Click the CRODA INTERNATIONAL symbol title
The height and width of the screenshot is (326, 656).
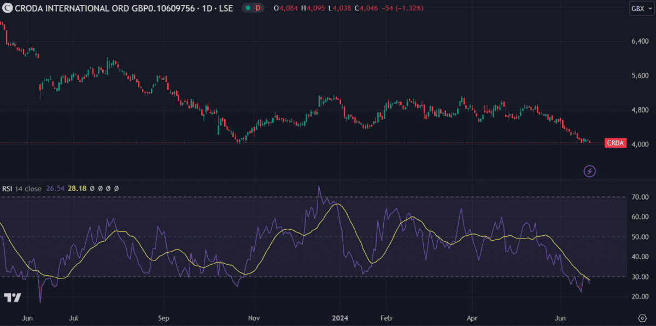coord(104,8)
